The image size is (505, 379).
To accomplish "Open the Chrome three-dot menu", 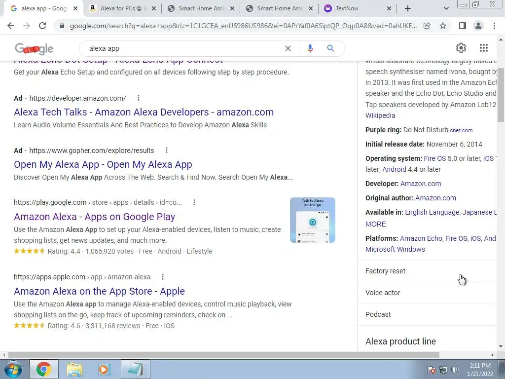I will (494, 26).
